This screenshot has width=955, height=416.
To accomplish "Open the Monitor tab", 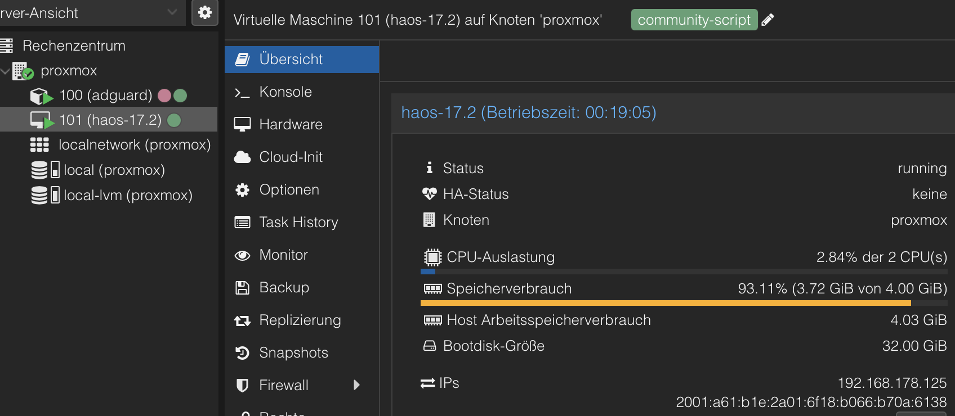I will [302, 255].
